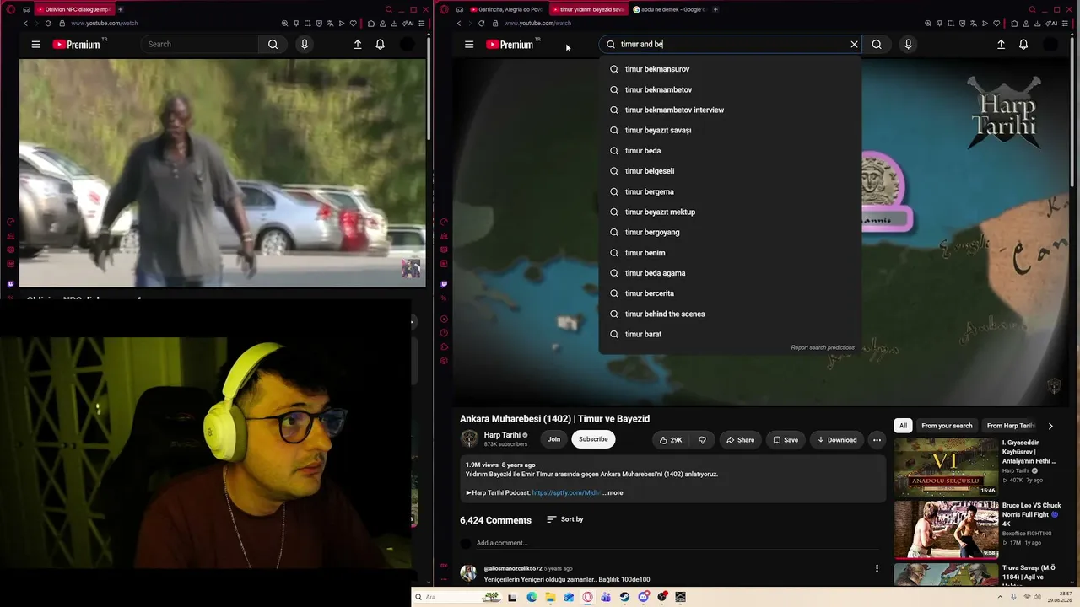
Task: Download the Ankara Muharebesi video
Action: point(837,440)
